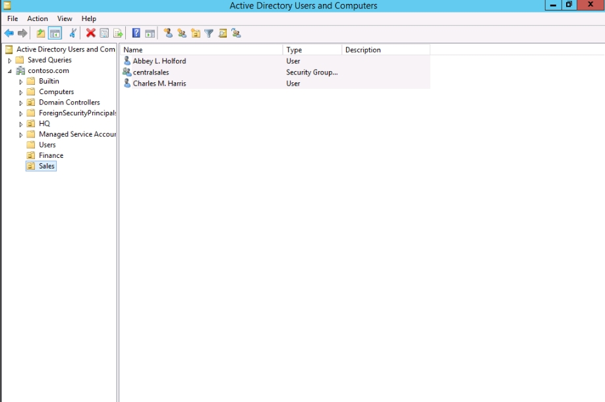Select the Users container

47,145
